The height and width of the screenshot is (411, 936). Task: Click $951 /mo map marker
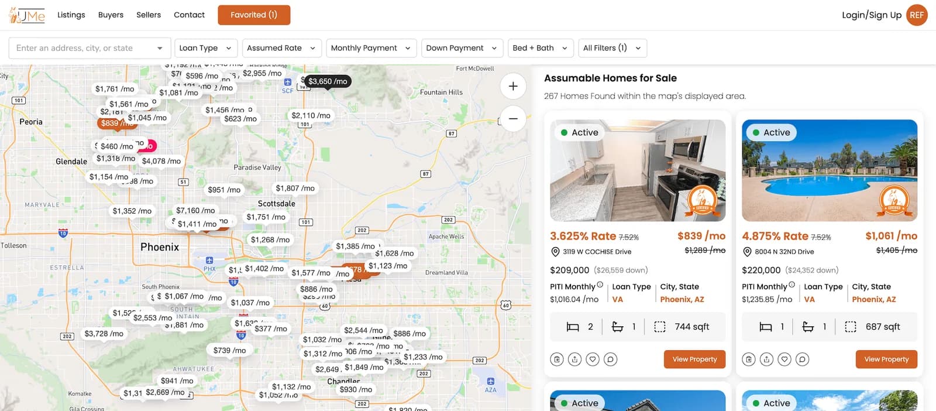pos(224,190)
